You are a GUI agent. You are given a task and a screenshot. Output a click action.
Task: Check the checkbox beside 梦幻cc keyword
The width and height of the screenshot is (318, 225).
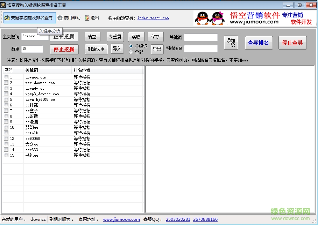(x=6, y=127)
